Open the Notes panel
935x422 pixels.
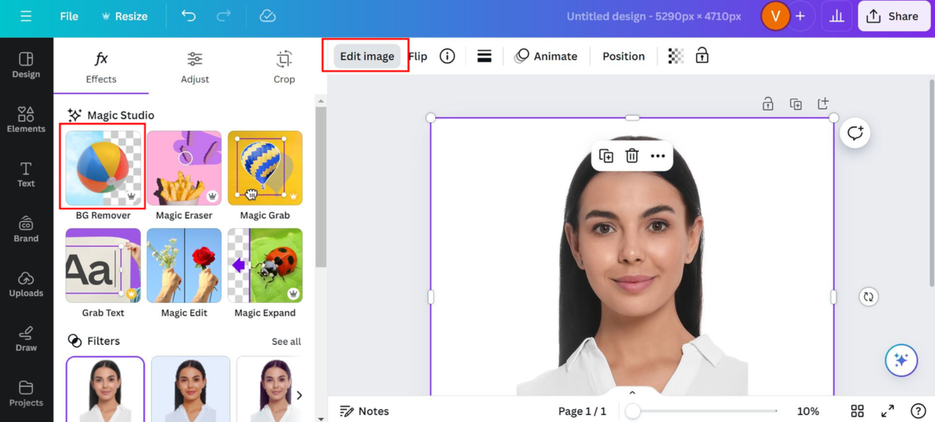pos(364,411)
